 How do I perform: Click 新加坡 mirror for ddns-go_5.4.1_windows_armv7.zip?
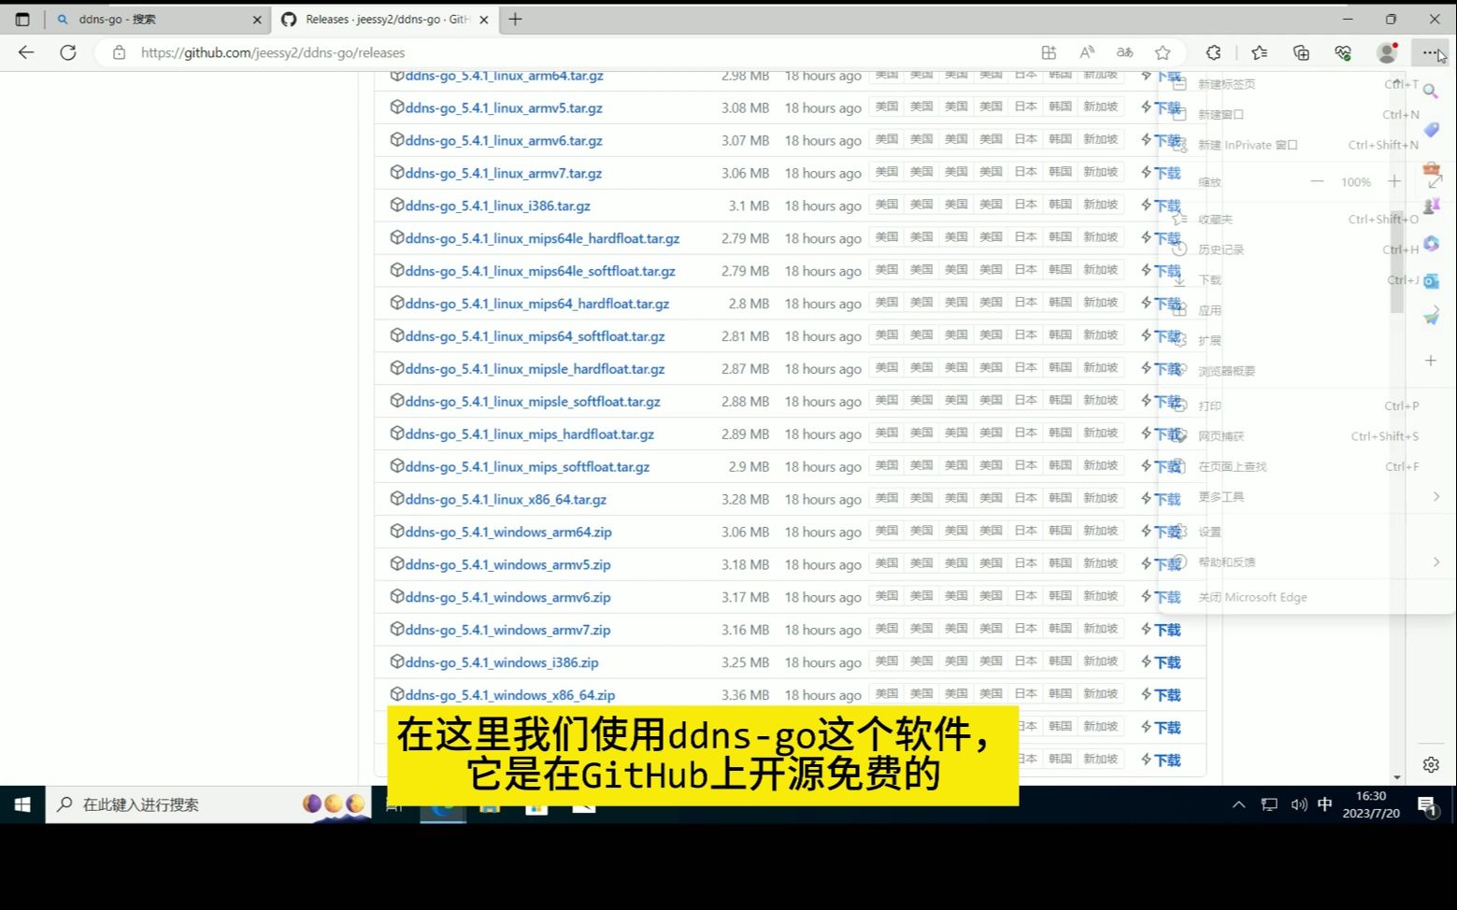1101,629
